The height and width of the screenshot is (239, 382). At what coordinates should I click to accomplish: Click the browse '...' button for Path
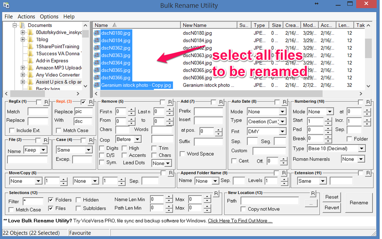click(311, 203)
